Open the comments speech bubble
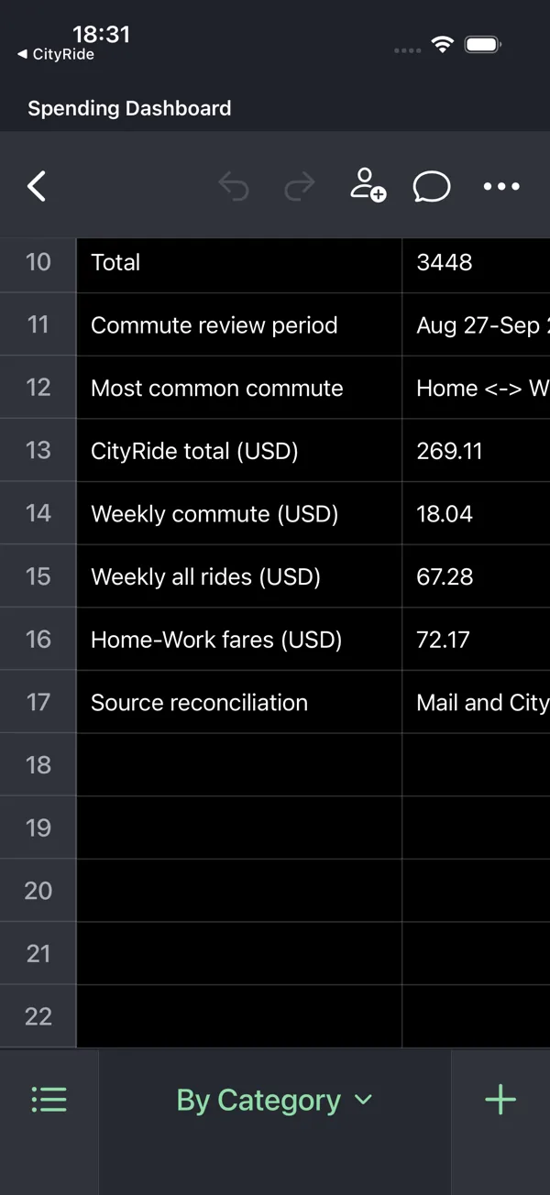The image size is (550, 1195). 432,187
